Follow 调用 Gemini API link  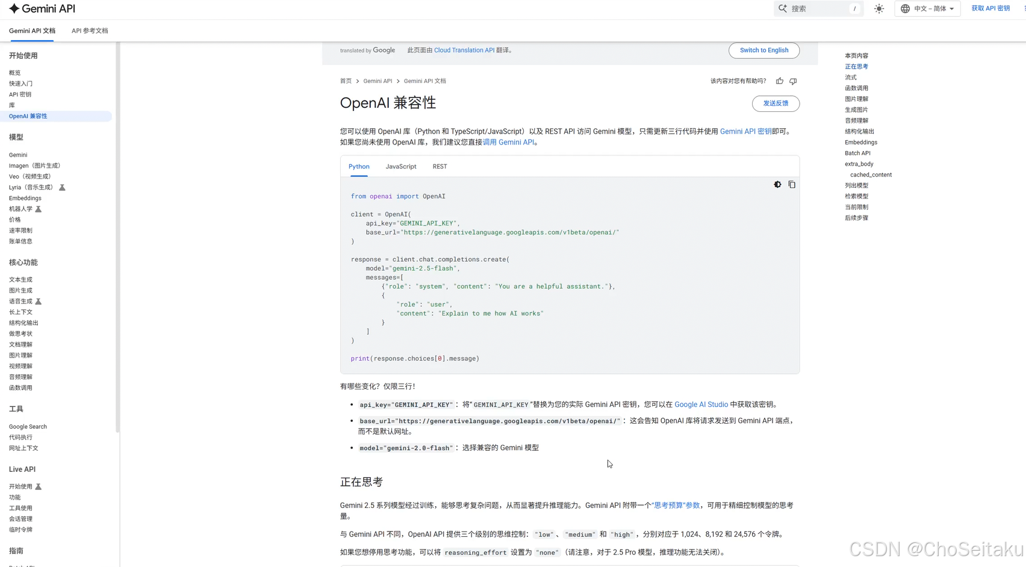click(508, 143)
